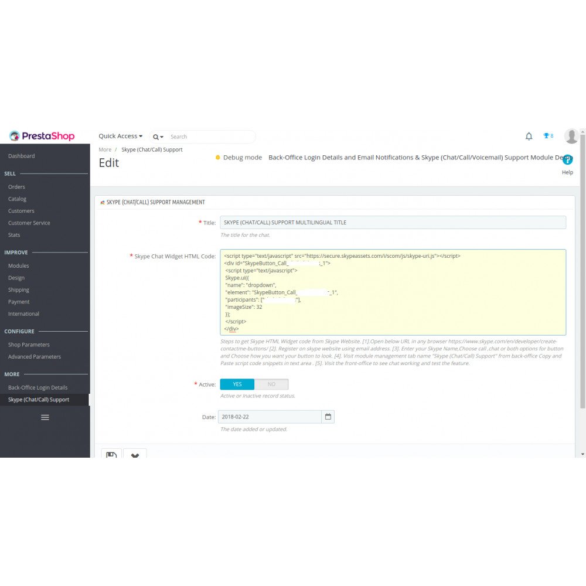This screenshot has width=586, height=586.
Task: Set Active toggle to YES
Action: (237, 384)
